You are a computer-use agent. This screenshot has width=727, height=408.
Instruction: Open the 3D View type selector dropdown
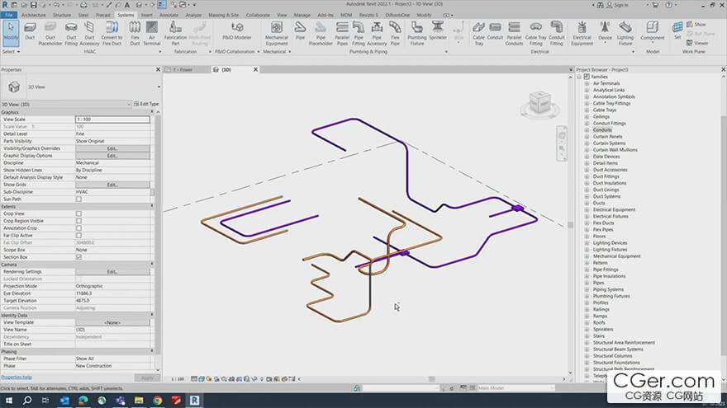point(157,86)
